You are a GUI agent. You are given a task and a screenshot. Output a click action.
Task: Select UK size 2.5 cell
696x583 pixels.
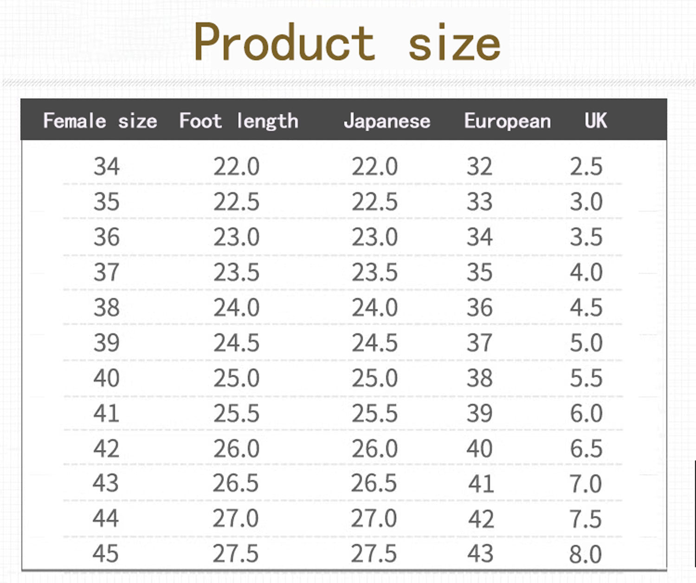(586, 167)
